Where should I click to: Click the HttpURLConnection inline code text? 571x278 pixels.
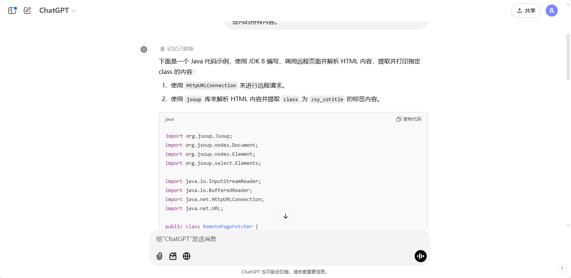211,86
